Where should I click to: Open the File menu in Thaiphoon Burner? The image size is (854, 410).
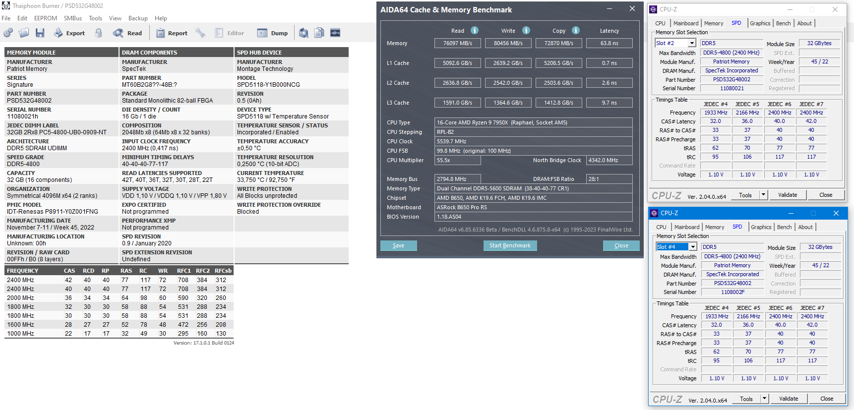click(6, 18)
